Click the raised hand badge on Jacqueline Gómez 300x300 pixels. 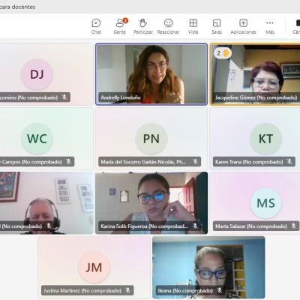[x=222, y=53]
